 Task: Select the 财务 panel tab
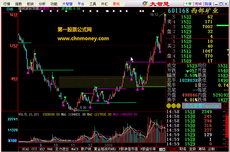click(183, 149)
